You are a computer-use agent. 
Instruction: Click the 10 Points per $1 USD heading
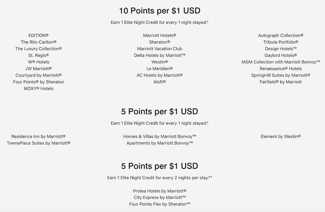160,11
